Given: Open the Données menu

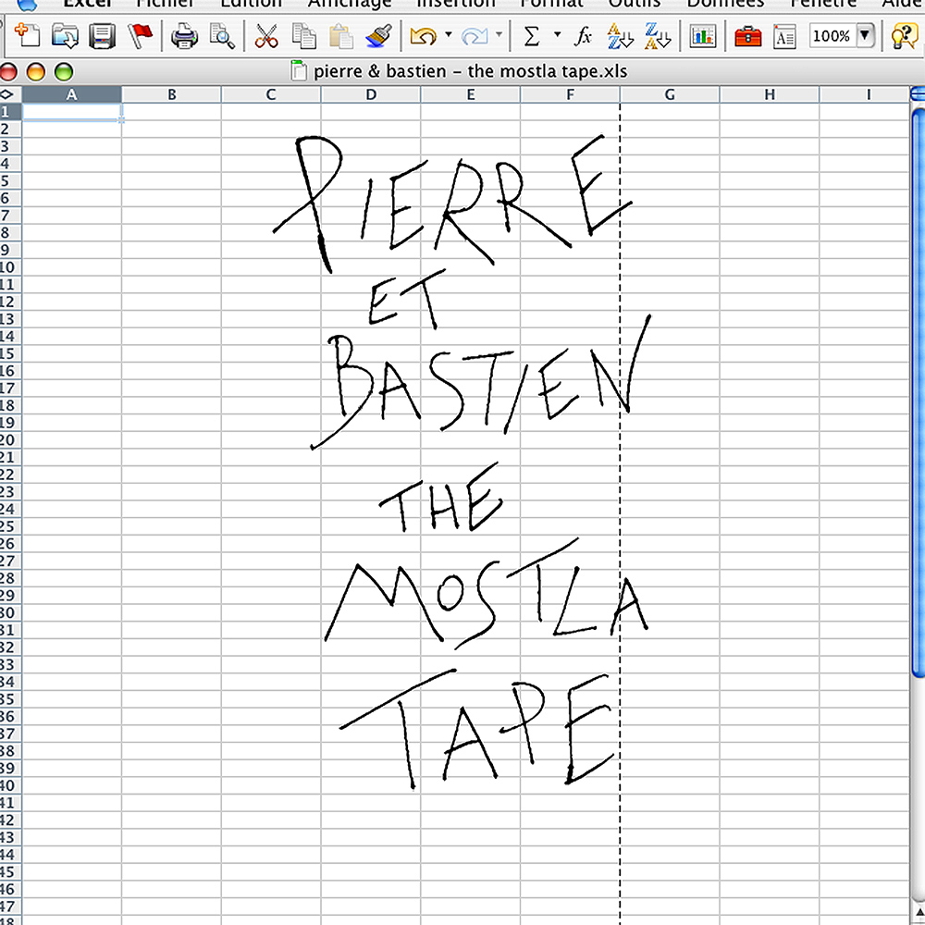Looking at the screenshot, I should [x=725, y=3].
